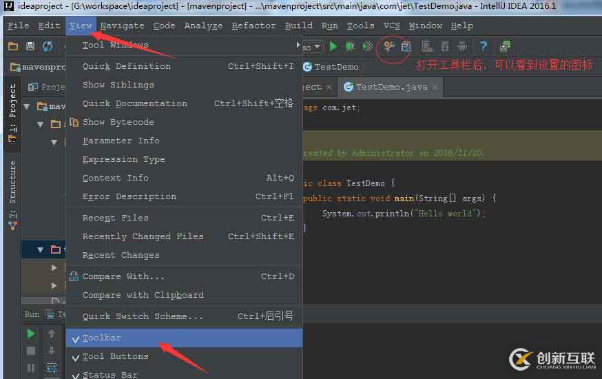
Task: Click the Run tool window label
Action: 32,314
